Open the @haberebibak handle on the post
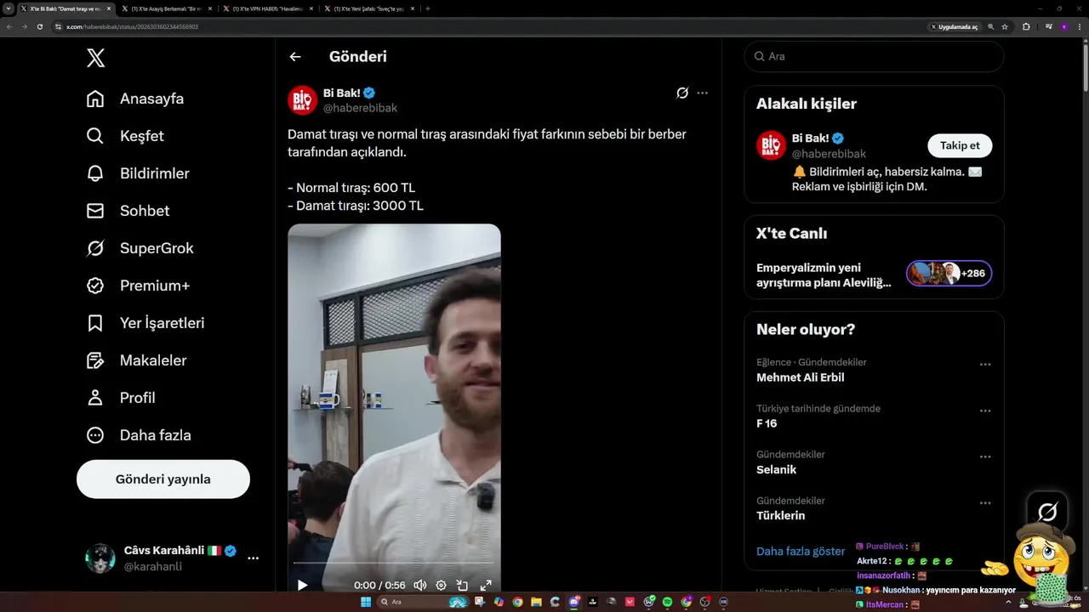This screenshot has width=1089, height=612. pyautogui.click(x=360, y=108)
